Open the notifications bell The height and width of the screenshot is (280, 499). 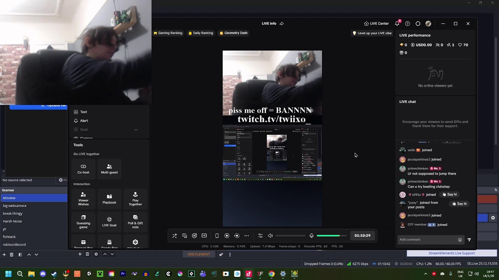tap(397, 23)
